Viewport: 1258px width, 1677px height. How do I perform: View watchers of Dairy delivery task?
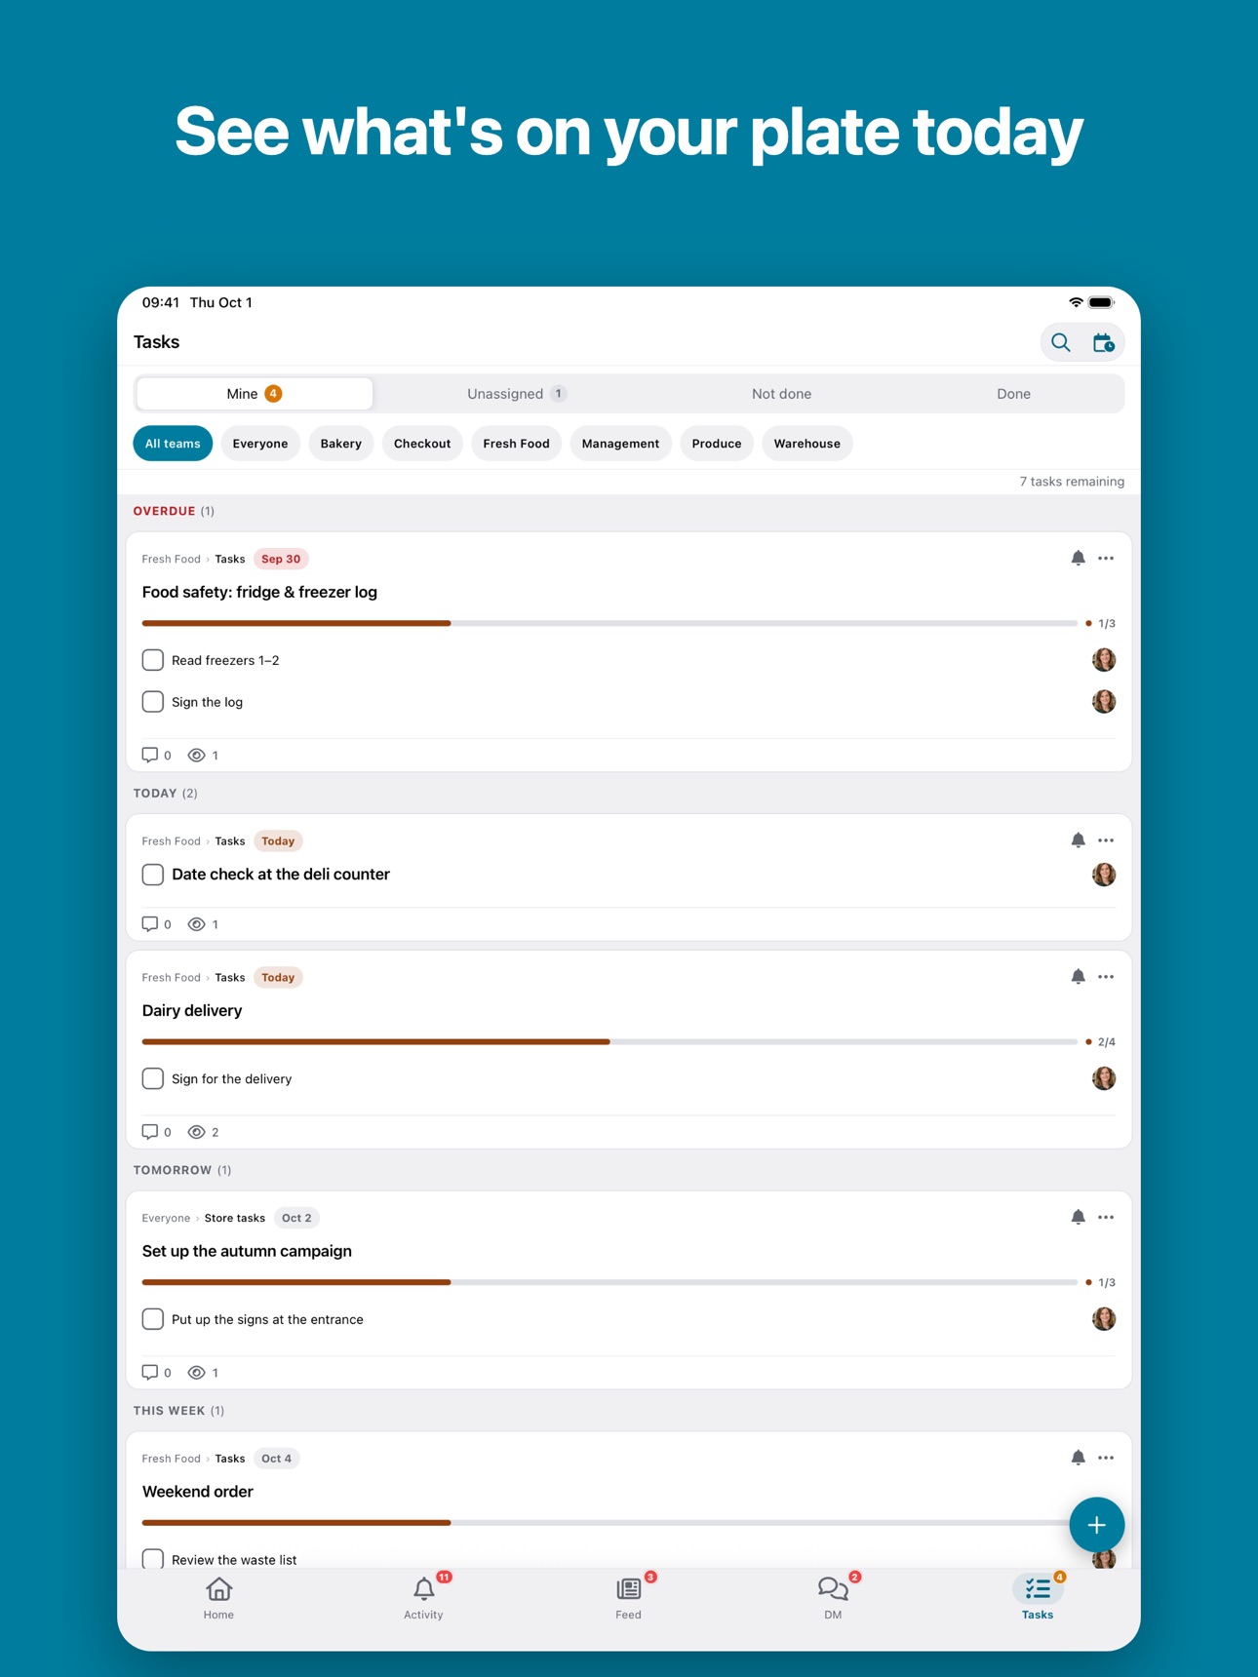(x=203, y=1133)
